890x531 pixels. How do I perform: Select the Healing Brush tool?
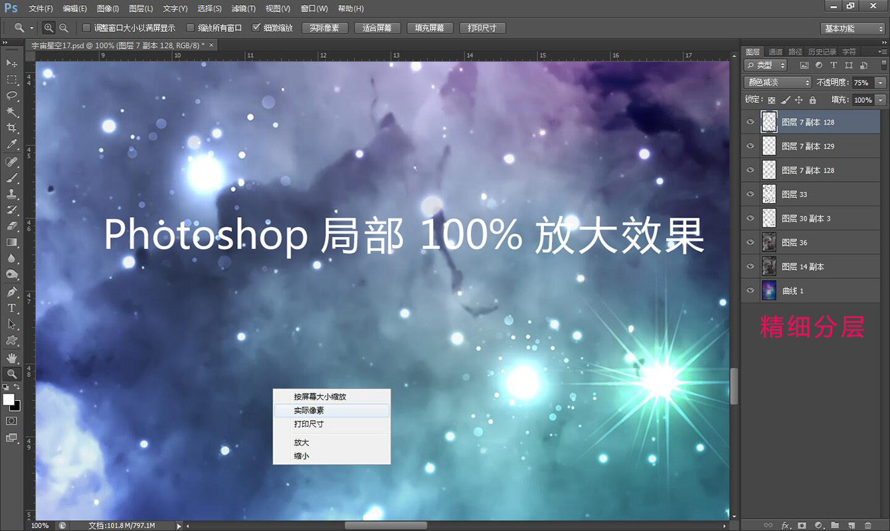[x=11, y=162]
